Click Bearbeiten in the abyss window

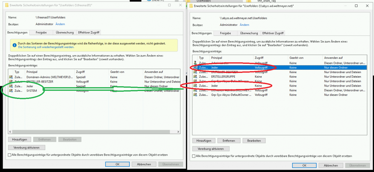(254, 141)
